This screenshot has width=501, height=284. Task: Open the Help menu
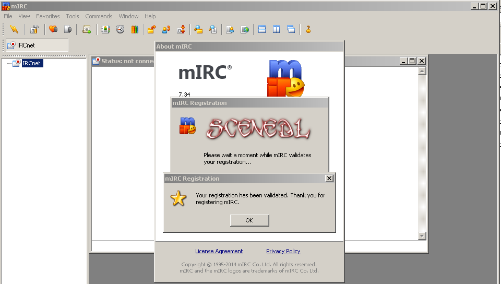click(150, 16)
